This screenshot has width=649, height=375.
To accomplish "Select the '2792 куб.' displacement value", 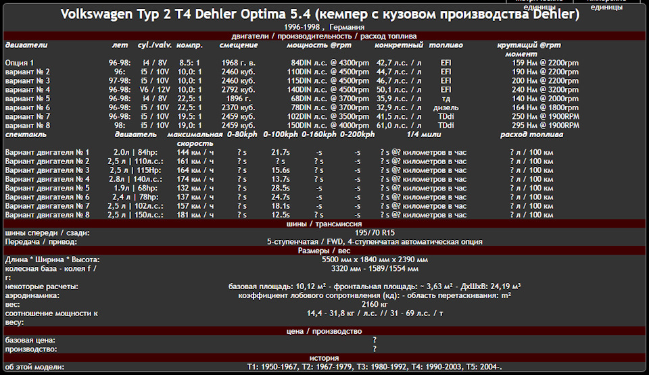I will coord(239,90).
